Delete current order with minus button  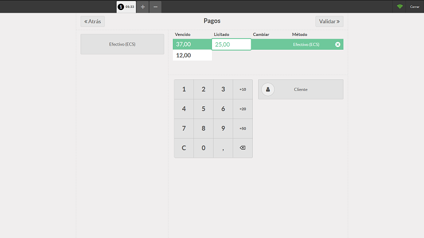155,7
